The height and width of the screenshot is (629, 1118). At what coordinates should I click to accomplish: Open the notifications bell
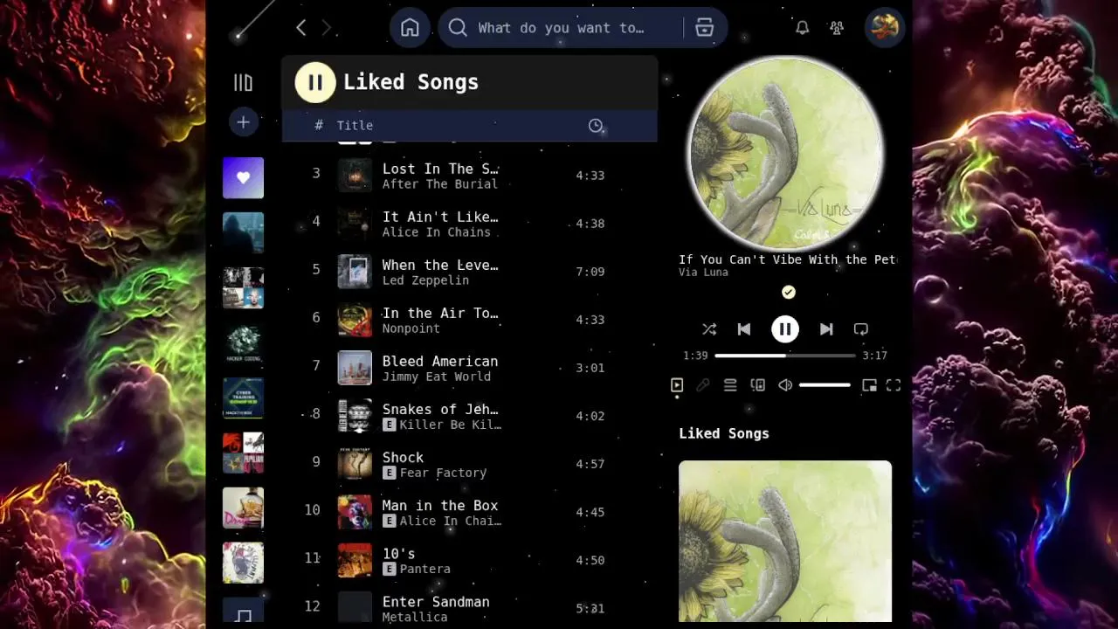pos(802,28)
